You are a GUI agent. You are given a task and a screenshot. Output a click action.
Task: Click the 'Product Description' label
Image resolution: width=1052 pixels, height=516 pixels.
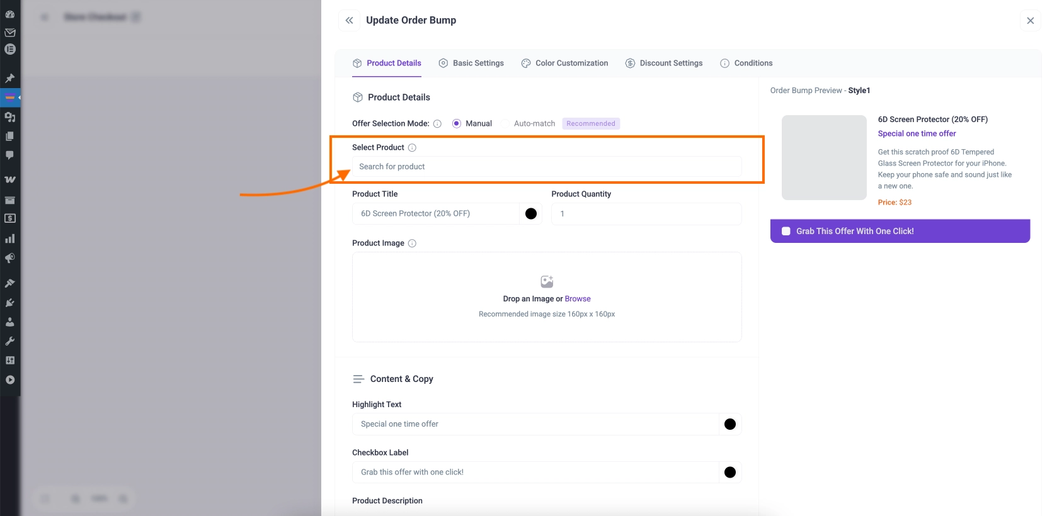click(387, 501)
